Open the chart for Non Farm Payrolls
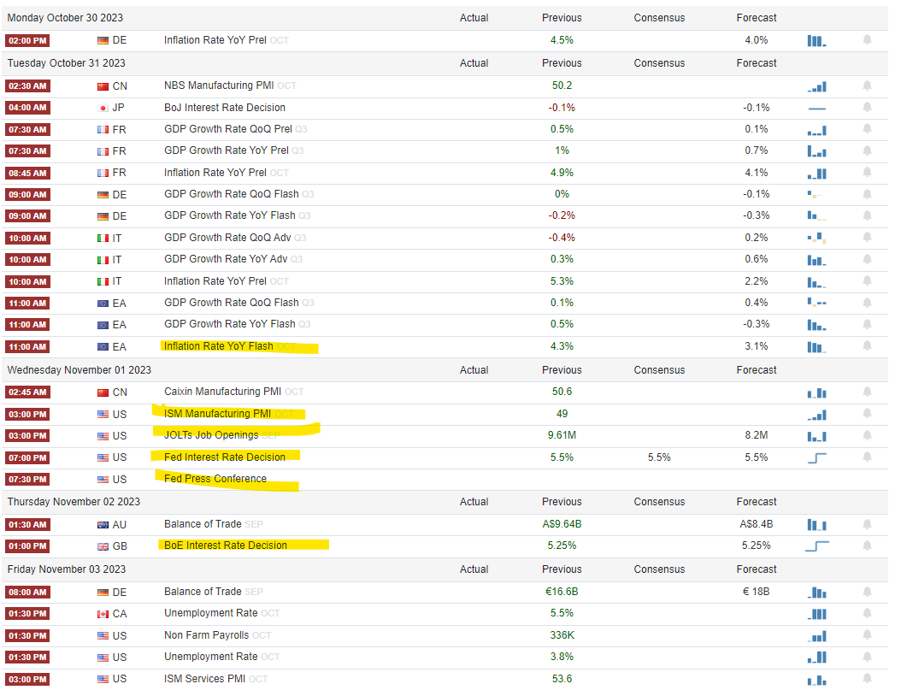 click(816, 637)
